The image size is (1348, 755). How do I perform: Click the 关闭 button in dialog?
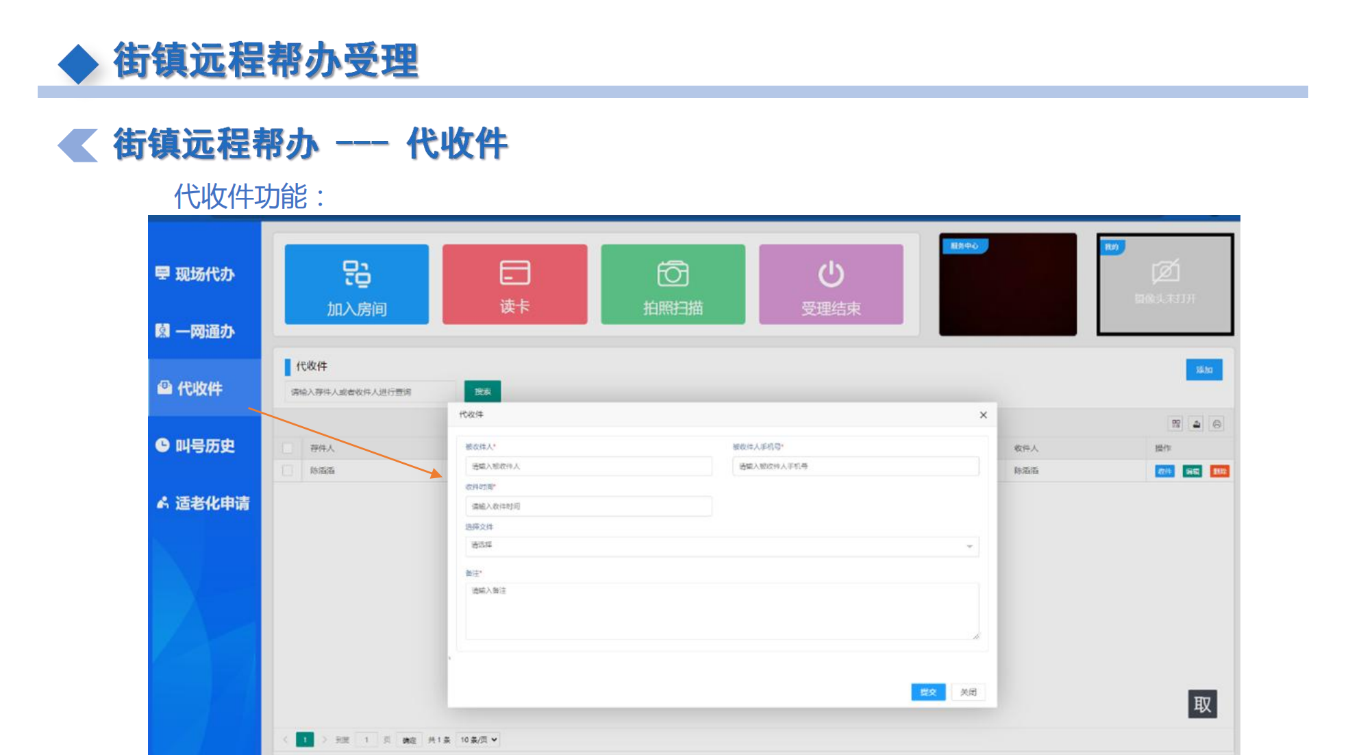(x=969, y=692)
